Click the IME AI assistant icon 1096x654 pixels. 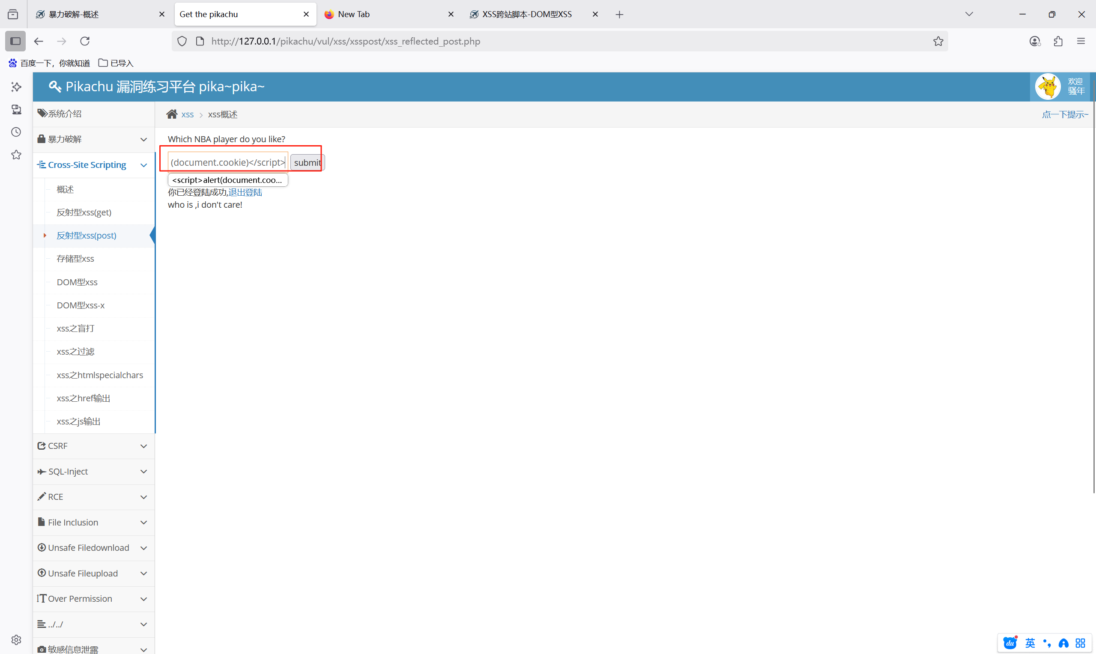pyautogui.click(x=1063, y=643)
